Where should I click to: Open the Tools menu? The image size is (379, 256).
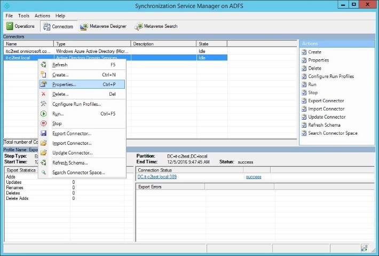(23, 15)
